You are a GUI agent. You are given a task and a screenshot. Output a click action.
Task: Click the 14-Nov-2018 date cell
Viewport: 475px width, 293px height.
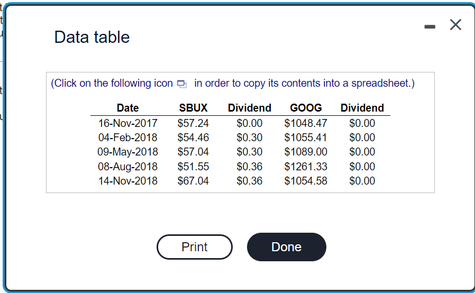click(128, 181)
